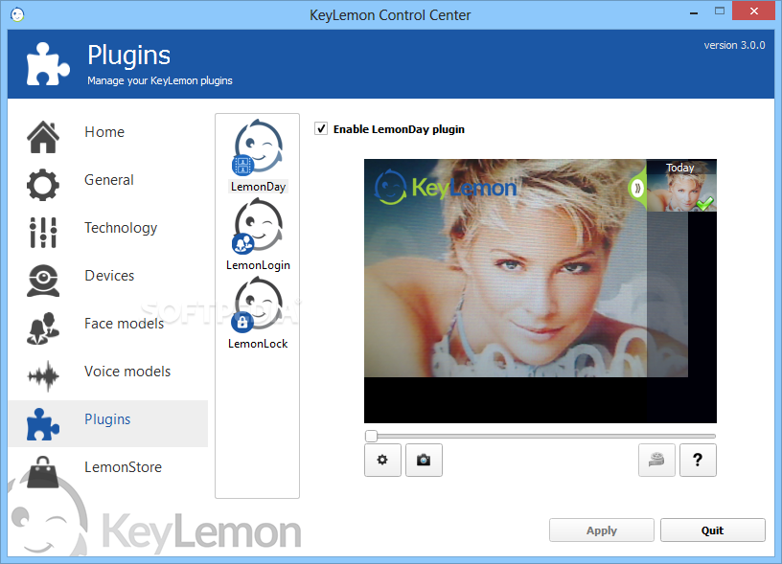The width and height of the screenshot is (782, 564).
Task: Click the Quit button
Action: pos(713,530)
